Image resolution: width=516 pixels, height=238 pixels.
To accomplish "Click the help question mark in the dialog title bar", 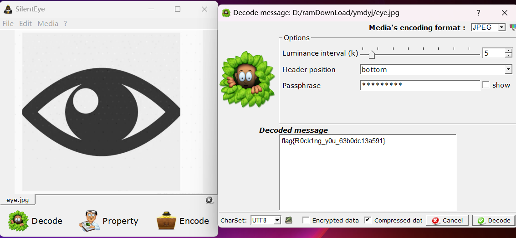I will (x=478, y=13).
